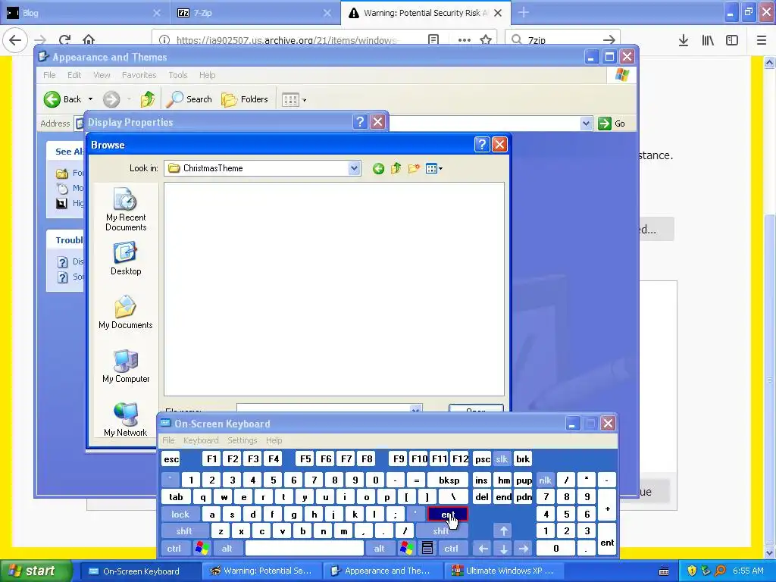Image resolution: width=776 pixels, height=582 pixels.
Task: Toggle left alt key on On-Screen Keyboard
Action: [x=227, y=549]
